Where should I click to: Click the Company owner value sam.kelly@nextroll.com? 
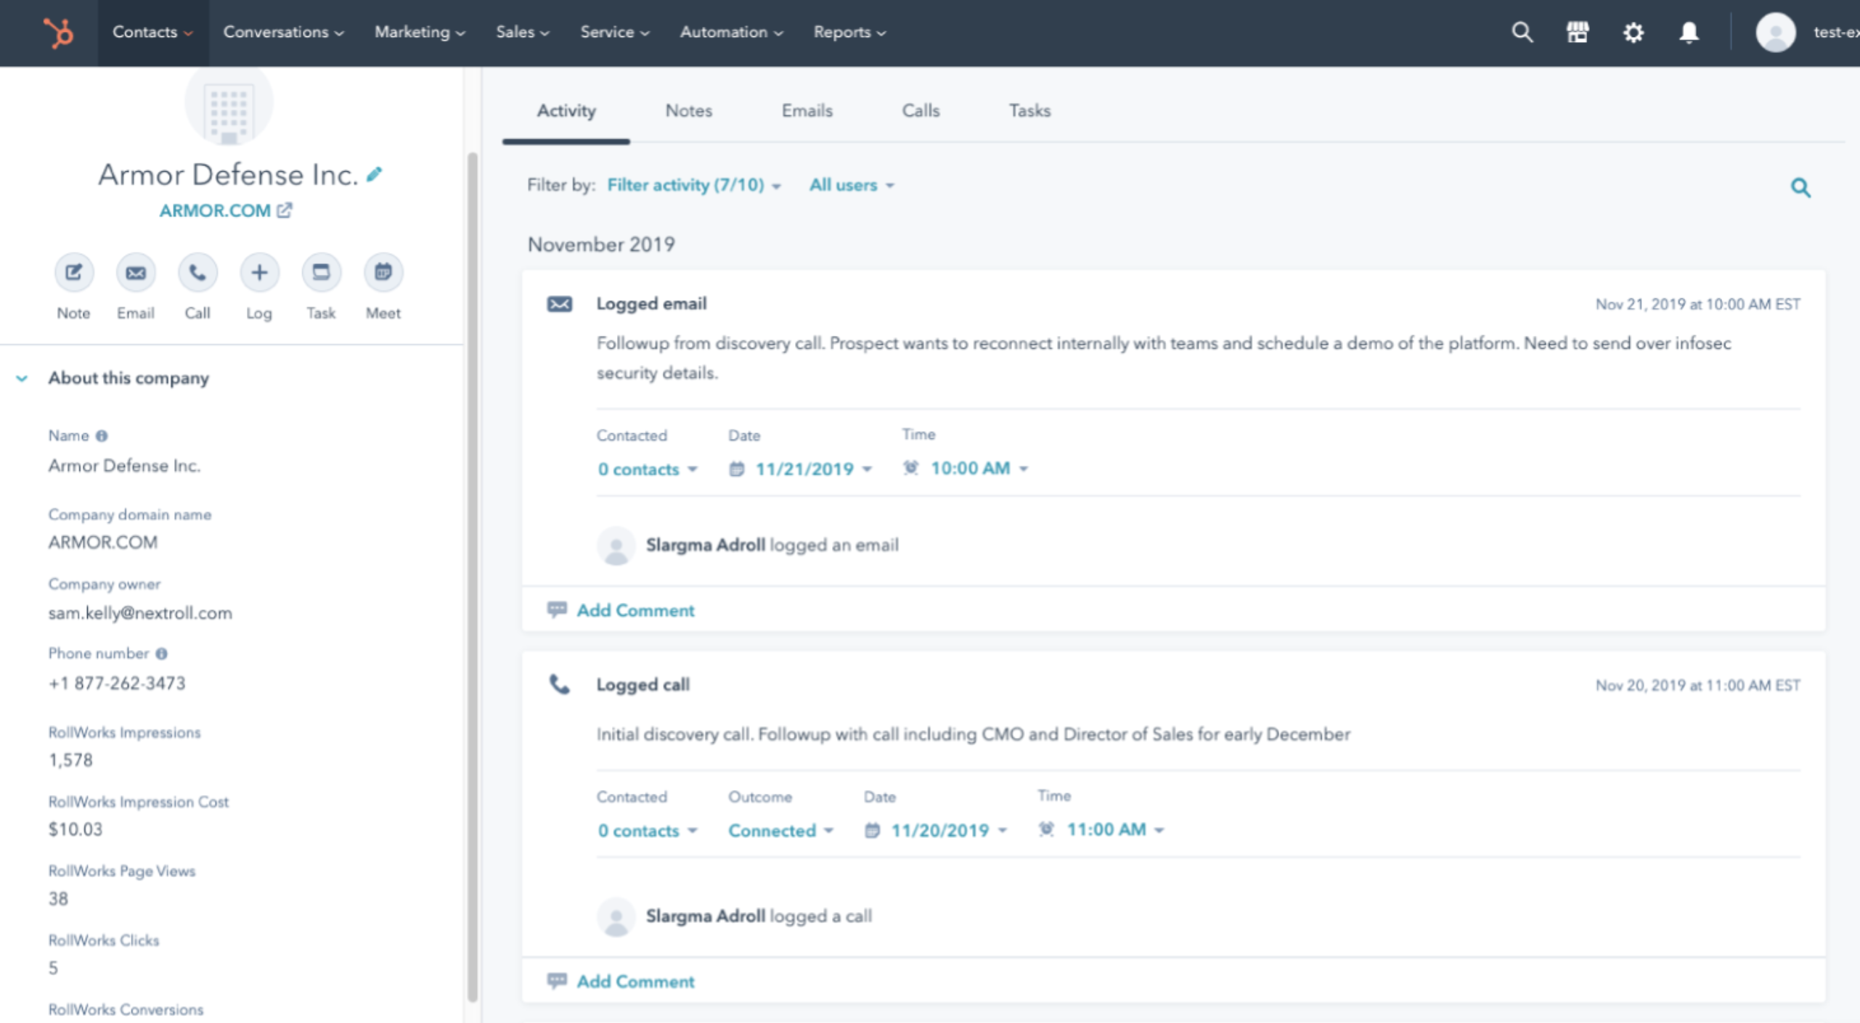[x=140, y=614]
